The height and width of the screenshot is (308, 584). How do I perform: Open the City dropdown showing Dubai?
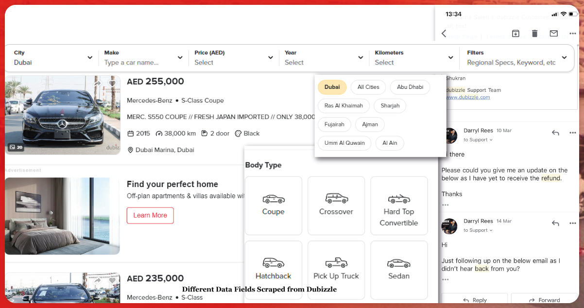(53, 58)
